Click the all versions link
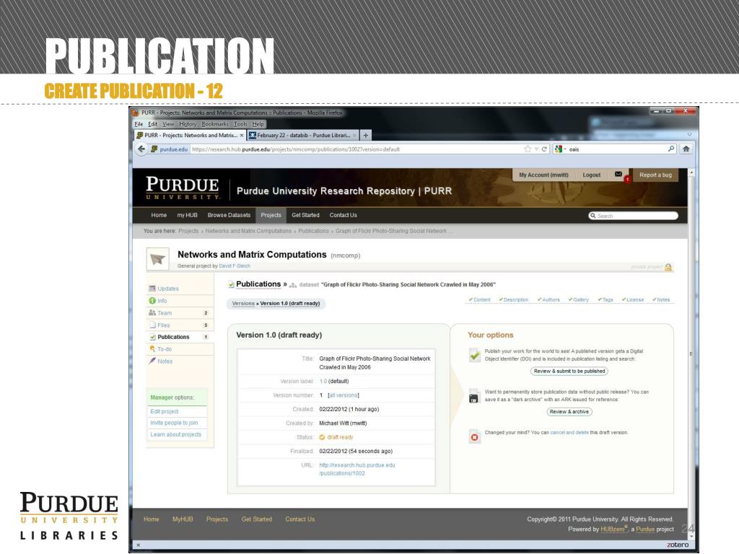The width and height of the screenshot is (739, 554). [x=344, y=395]
